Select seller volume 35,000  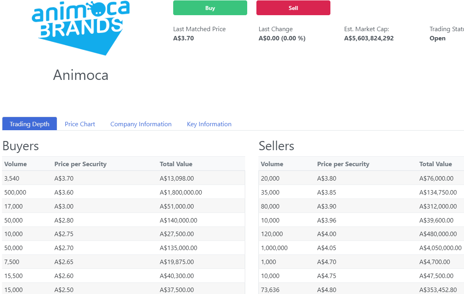270,193
